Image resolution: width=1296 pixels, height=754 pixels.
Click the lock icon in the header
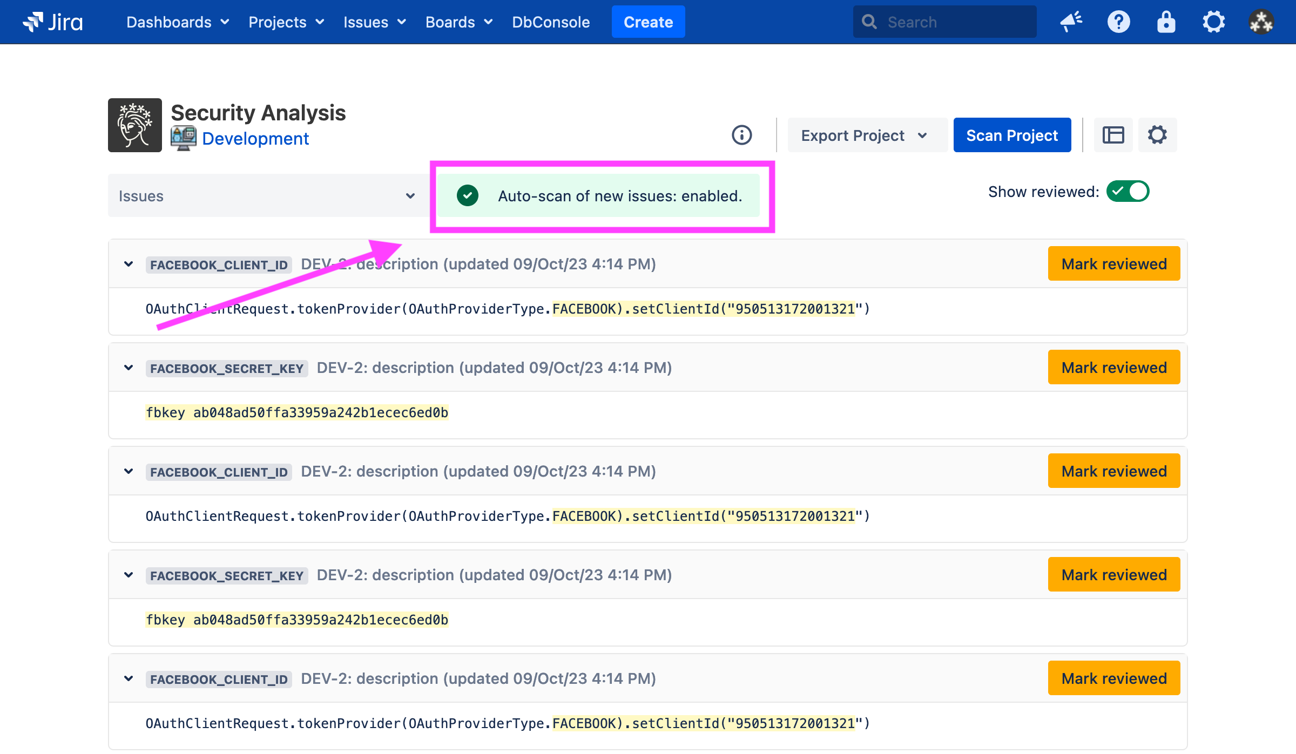tap(1166, 22)
